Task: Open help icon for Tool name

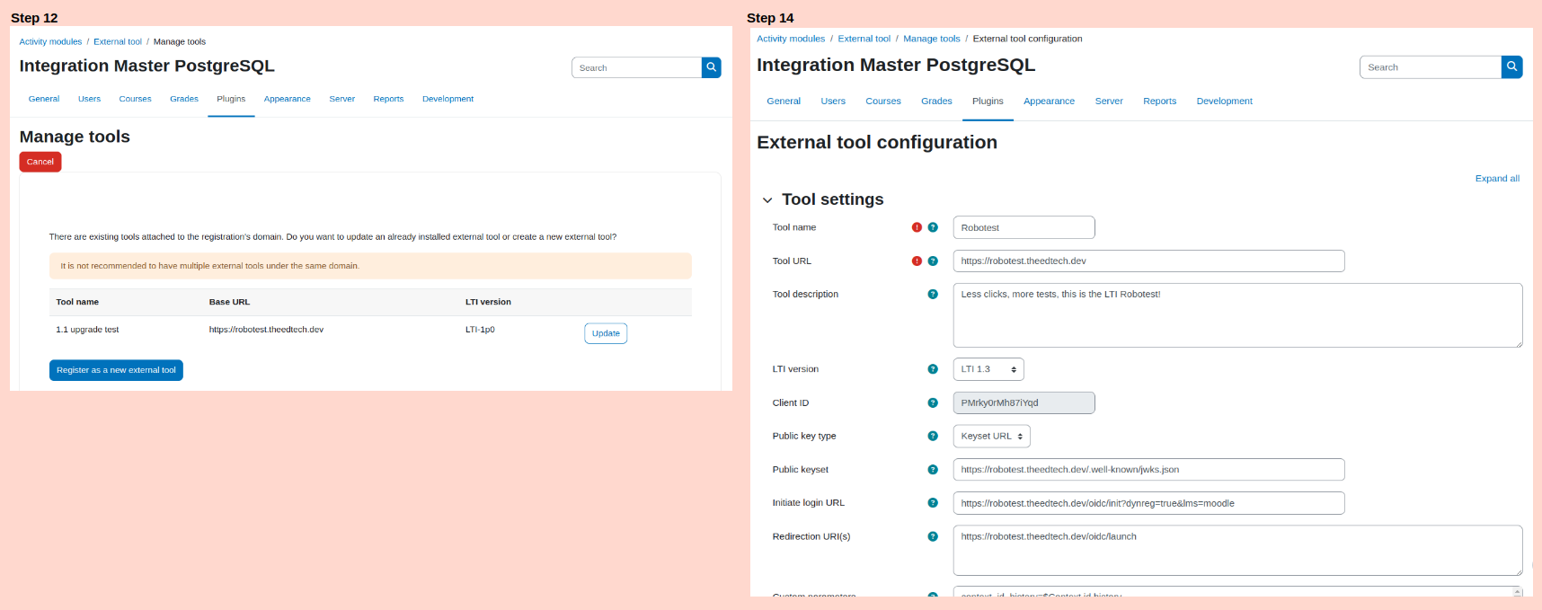Action: tap(933, 227)
